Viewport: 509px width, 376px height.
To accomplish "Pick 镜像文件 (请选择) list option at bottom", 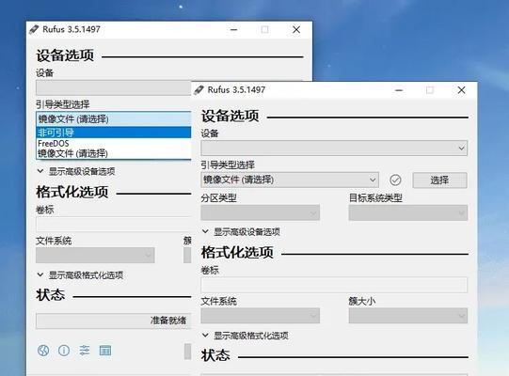I will tap(114, 153).
